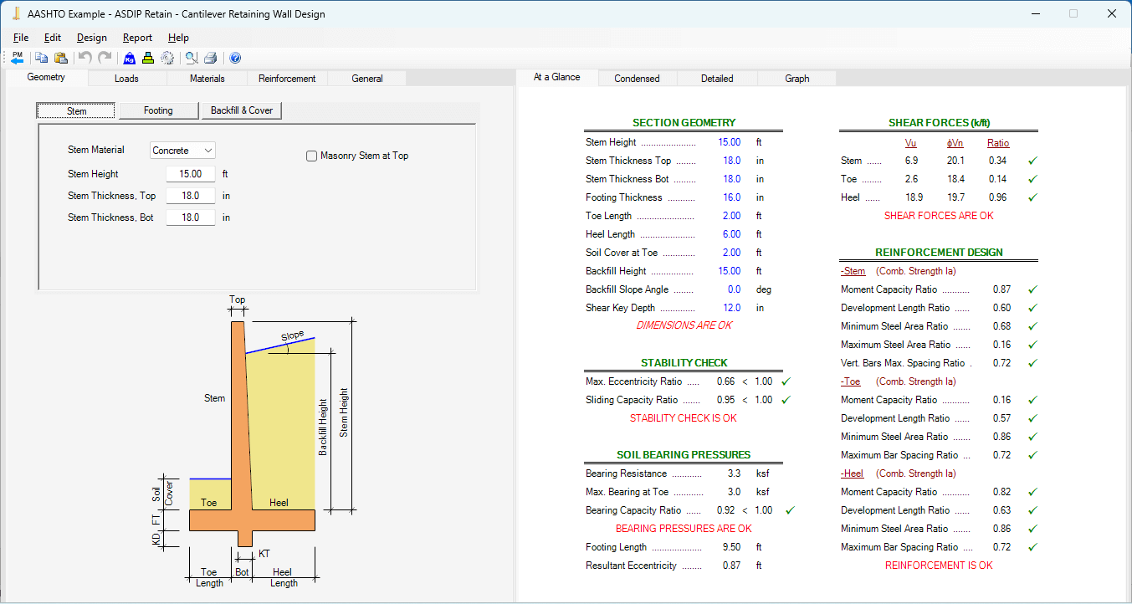Edit the Stem Thickness Top value
Viewport: 1132px width, 604px height.
pyautogui.click(x=190, y=195)
